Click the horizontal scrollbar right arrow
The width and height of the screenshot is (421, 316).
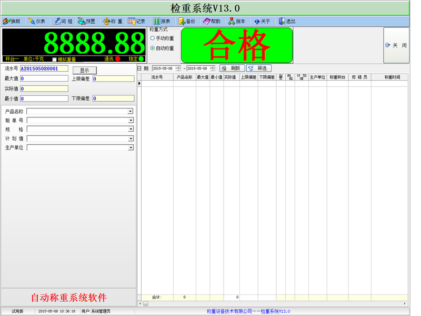(x=405, y=304)
